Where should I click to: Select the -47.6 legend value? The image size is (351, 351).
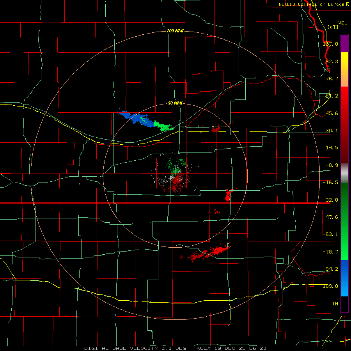pos(330,217)
